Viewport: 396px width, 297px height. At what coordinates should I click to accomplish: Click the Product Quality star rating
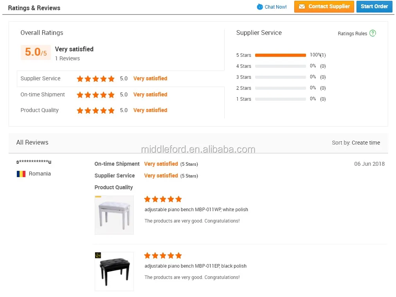tap(95, 110)
